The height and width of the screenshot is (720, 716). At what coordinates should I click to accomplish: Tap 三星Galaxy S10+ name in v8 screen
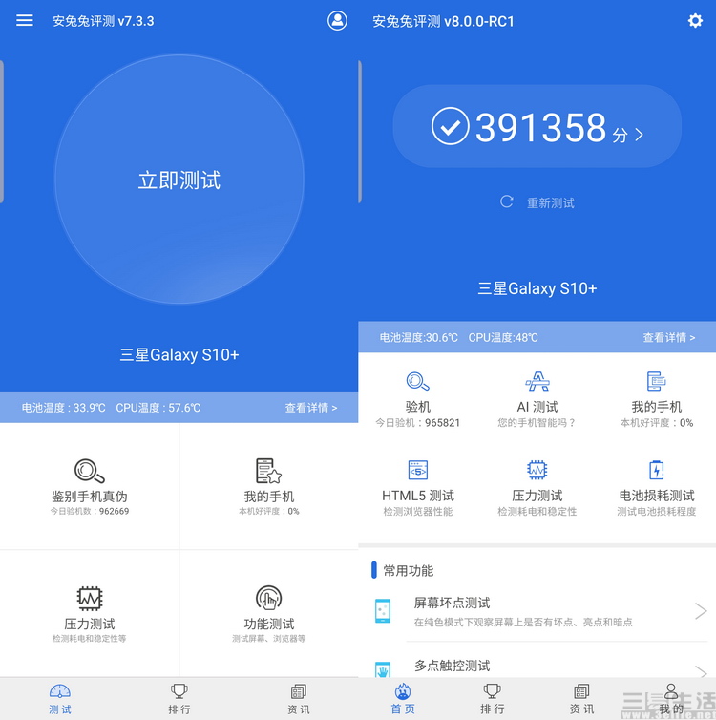(x=537, y=288)
